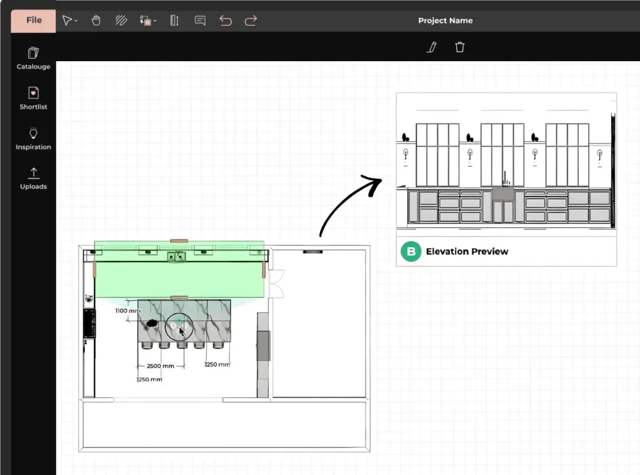Select the ruler measurement tool
The height and width of the screenshot is (475, 640).
tap(174, 21)
